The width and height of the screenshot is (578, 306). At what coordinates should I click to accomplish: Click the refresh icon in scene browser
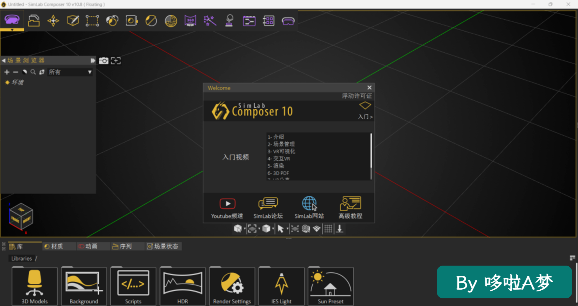(42, 72)
